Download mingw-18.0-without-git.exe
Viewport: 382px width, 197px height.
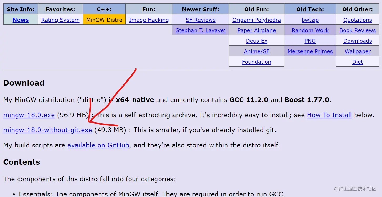pos(48,130)
